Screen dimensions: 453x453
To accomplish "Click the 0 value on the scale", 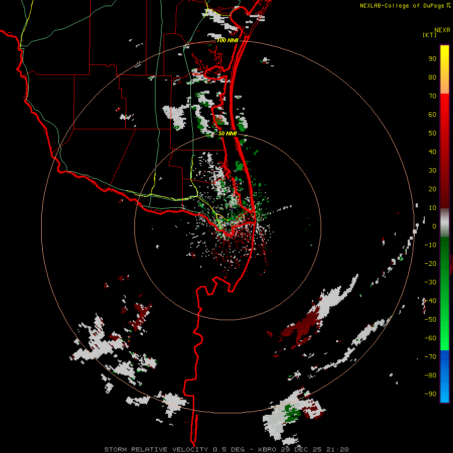I will tap(434, 226).
